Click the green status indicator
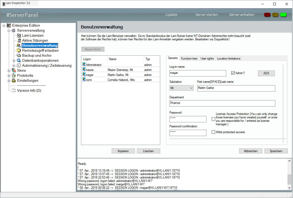Image resolution: width=293 pixels, height=198 pixels. click(283, 15)
